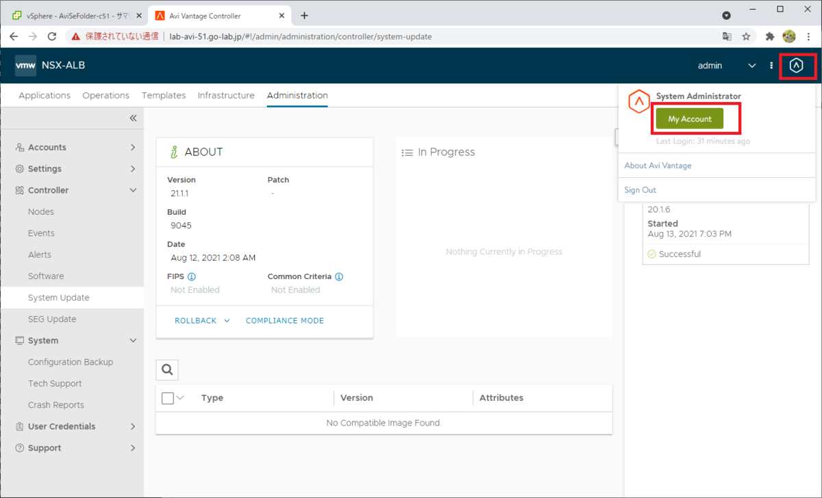Screen dimensions: 822x498
Task: Click the User Credentials lock icon
Action: pyautogui.click(x=20, y=426)
